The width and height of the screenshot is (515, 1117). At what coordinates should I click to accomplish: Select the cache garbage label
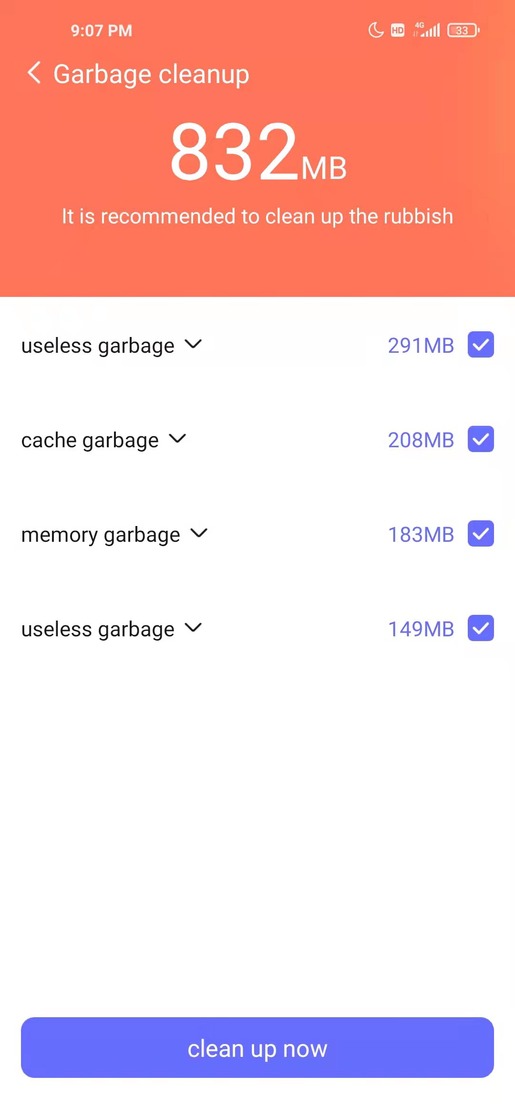coord(90,440)
